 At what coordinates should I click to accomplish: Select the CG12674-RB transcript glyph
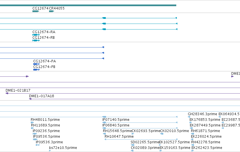36,40
